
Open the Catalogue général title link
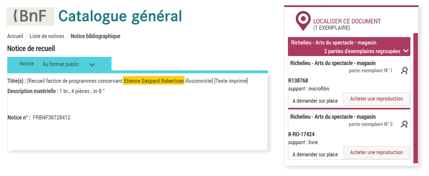pyautogui.click(x=120, y=16)
